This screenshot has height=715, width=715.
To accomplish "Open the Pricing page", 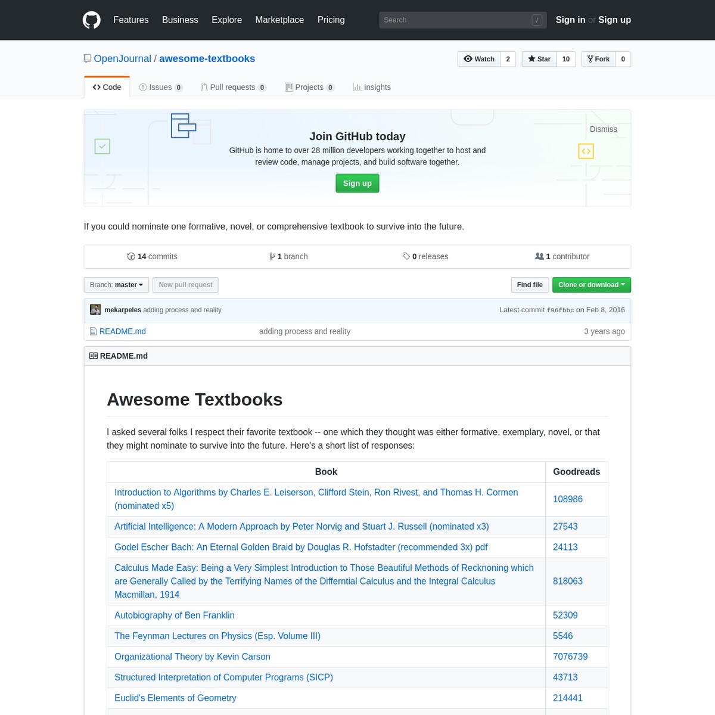I will [331, 20].
